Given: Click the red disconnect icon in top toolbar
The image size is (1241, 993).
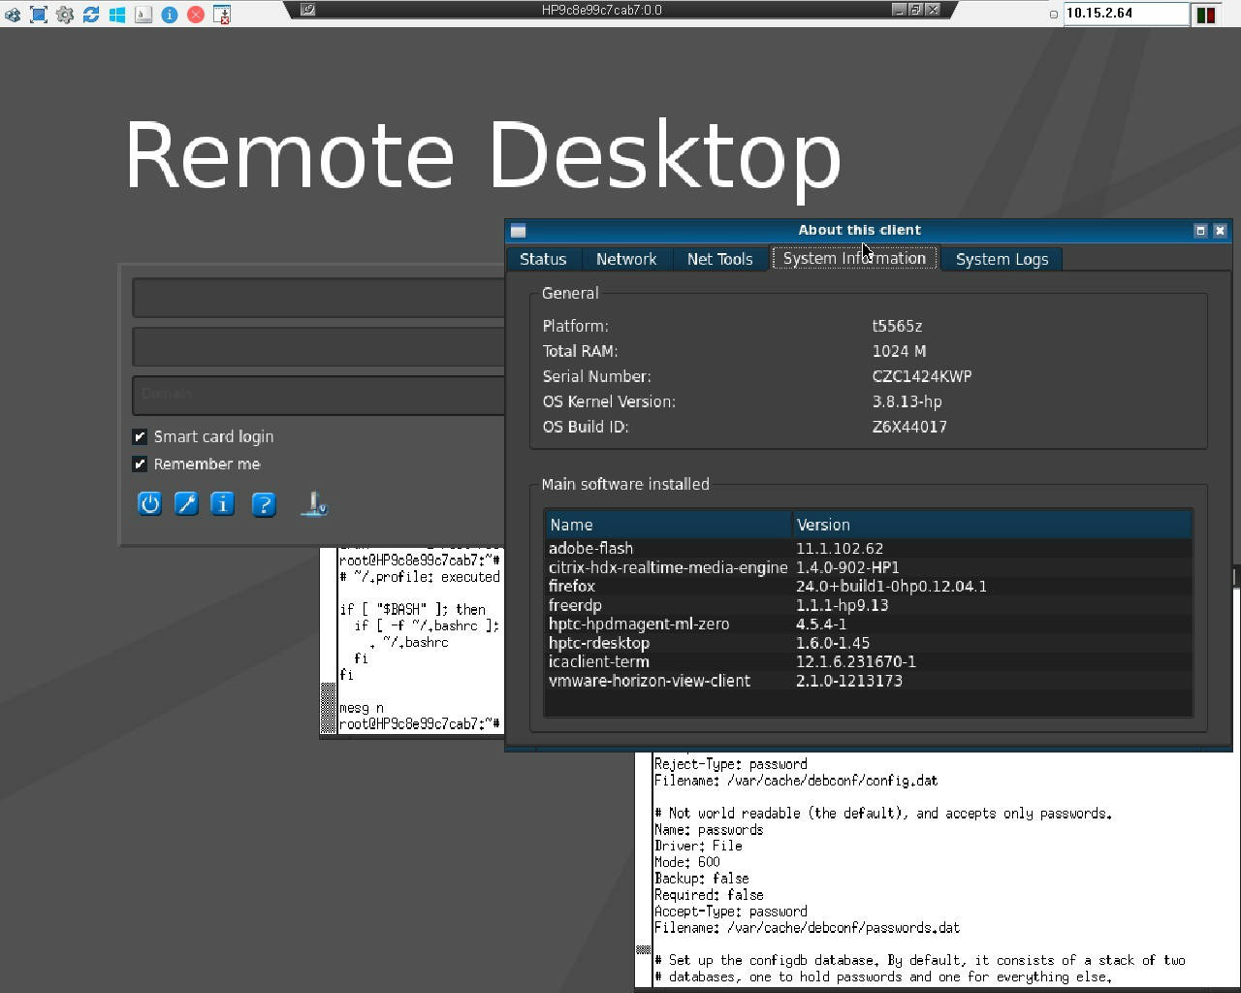Looking at the screenshot, I should (x=196, y=15).
